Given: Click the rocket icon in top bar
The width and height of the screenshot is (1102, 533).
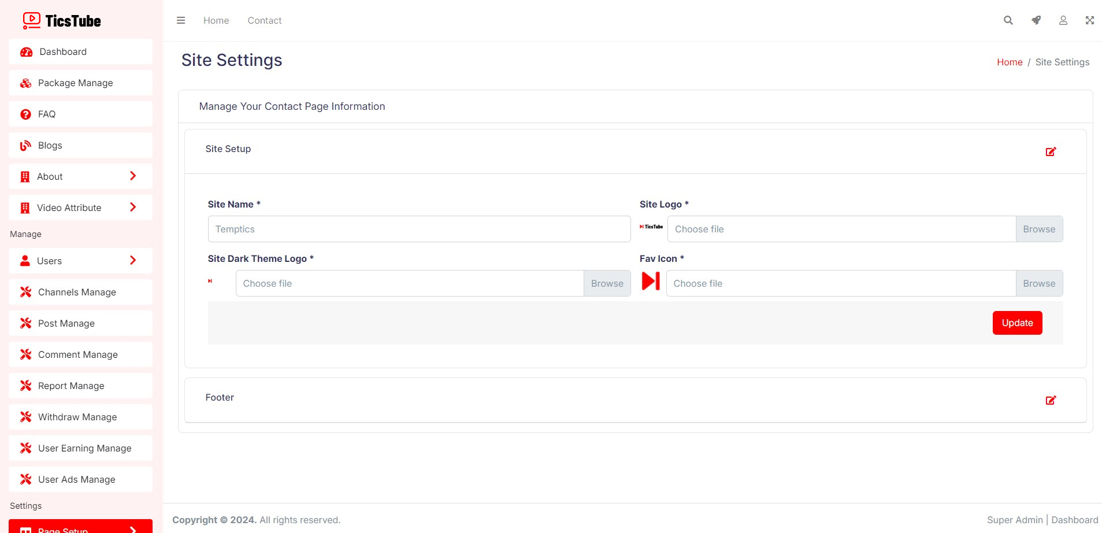Looking at the screenshot, I should pos(1036,20).
